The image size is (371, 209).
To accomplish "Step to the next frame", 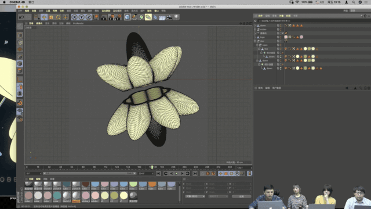I will point(182,174).
